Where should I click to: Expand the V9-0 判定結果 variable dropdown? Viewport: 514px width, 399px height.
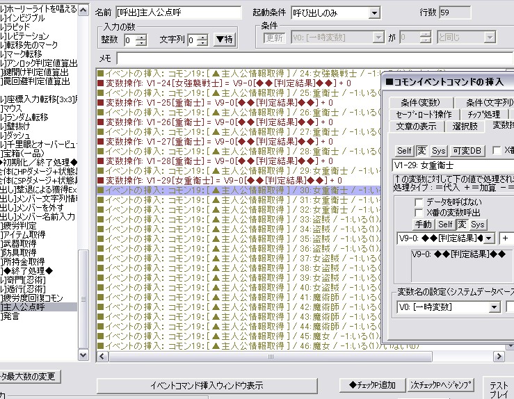point(489,238)
